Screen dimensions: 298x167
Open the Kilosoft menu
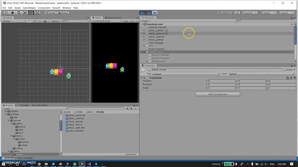(56, 8)
